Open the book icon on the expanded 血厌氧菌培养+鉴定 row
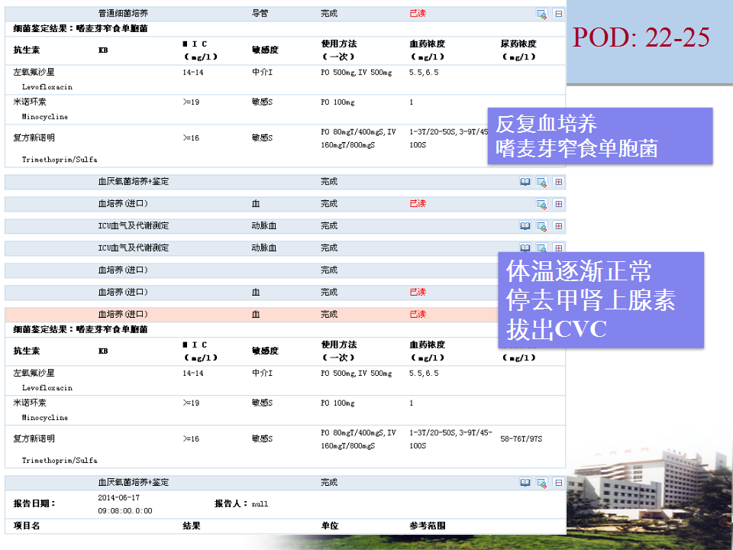 coord(525,483)
